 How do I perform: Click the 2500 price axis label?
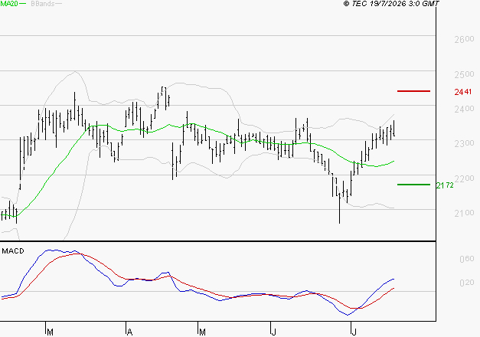[464, 74]
